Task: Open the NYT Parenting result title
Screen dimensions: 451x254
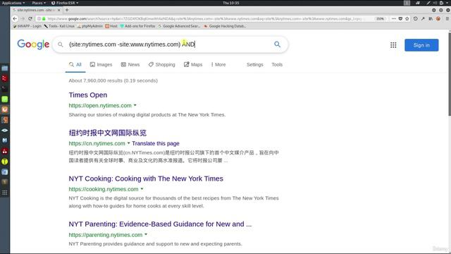Action: pos(160,224)
